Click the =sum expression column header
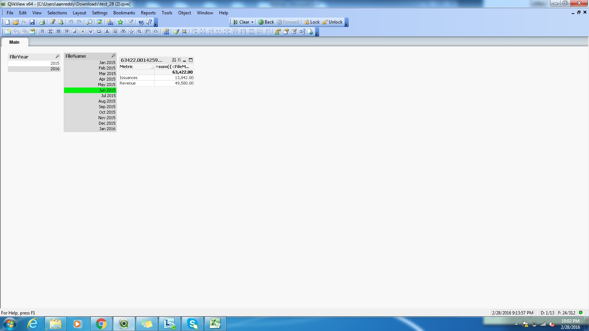This screenshot has height=331, width=589. (174, 67)
